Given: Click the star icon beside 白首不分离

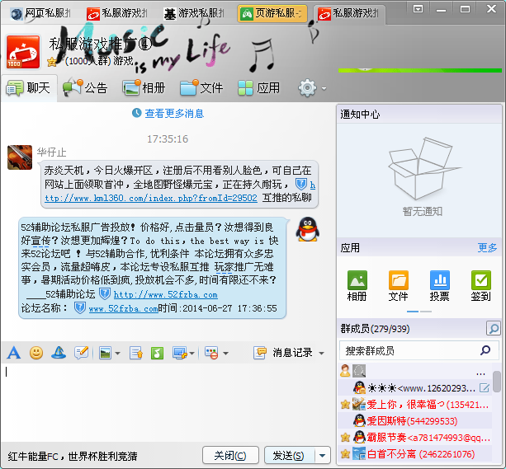Looking at the screenshot, I should point(345,454).
